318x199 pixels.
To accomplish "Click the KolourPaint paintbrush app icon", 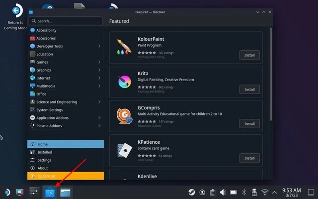I will [124, 47].
